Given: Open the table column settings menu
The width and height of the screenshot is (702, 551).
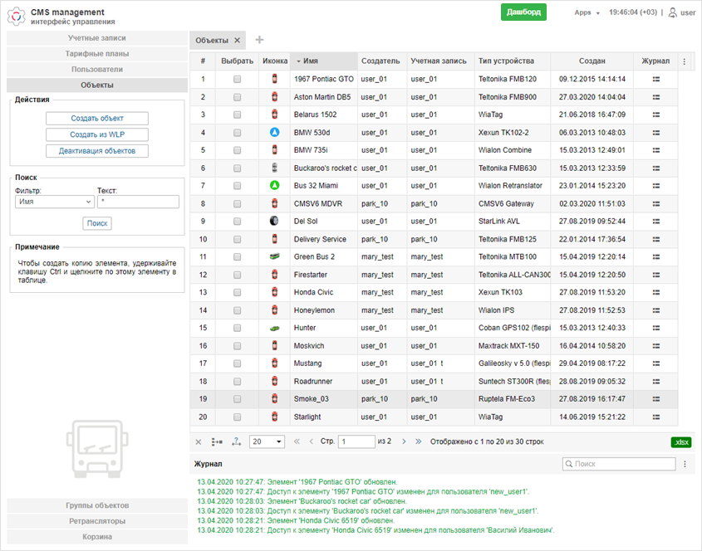Looking at the screenshot, I should click(x=684, y=61).
